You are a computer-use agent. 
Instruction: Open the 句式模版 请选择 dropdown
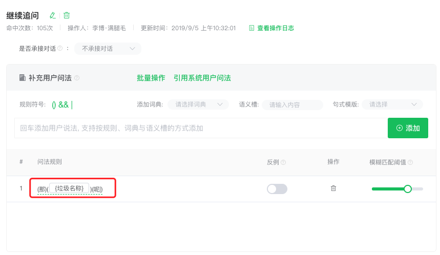tap(392, 104)
